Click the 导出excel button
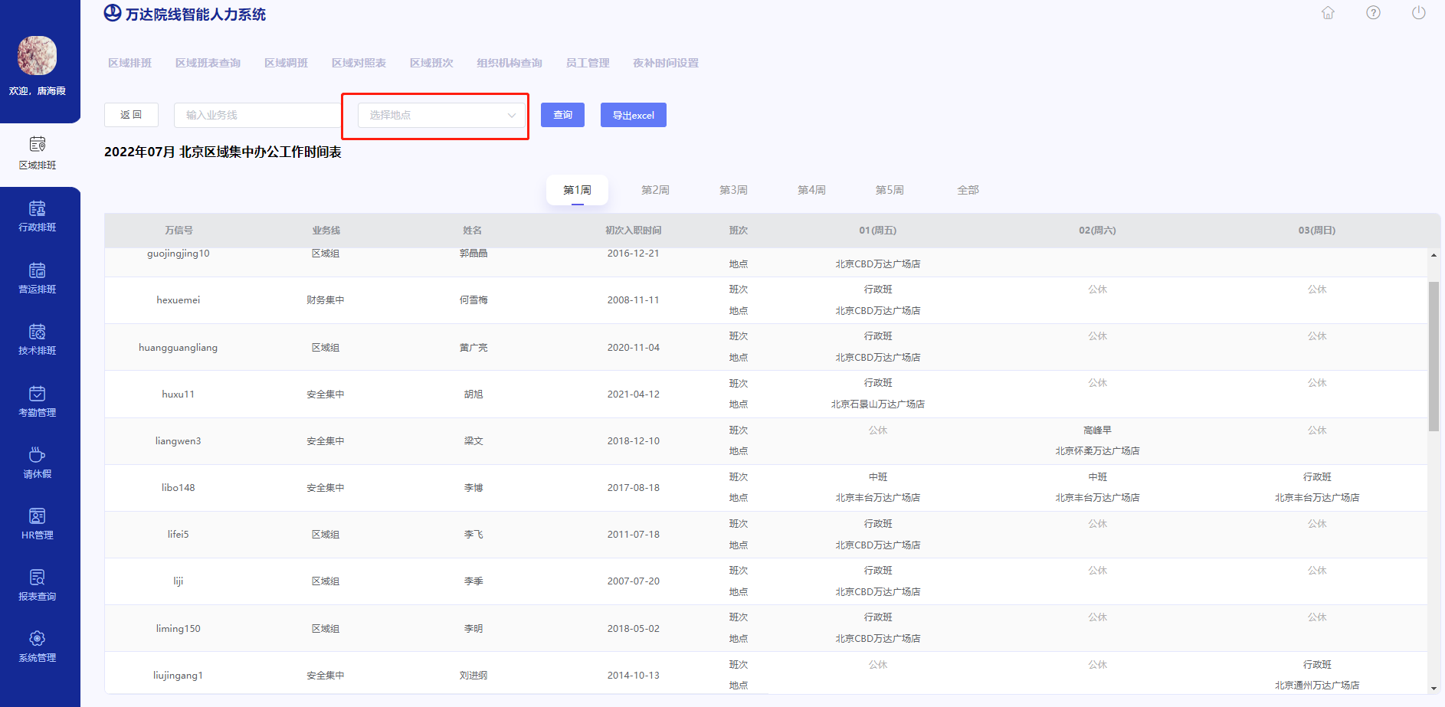 point(634,115)
